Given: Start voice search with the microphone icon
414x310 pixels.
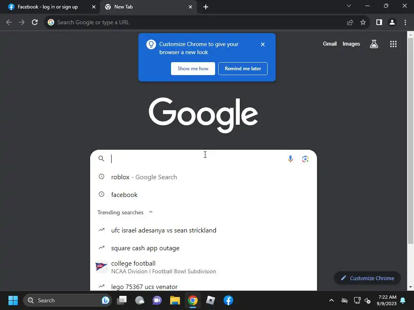Looking at the screenshot, I should coord(290,159).
